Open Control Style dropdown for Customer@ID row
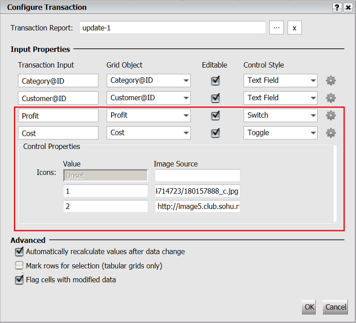356x323 pixels. click(281, 98)
